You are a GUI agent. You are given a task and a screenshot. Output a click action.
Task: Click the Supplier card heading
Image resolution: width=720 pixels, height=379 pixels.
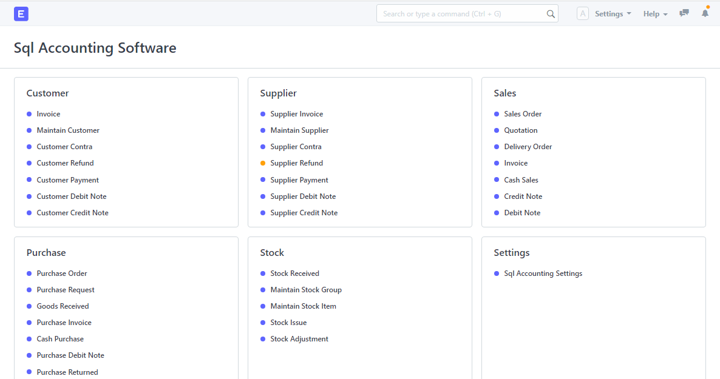[x=278, y=93]
